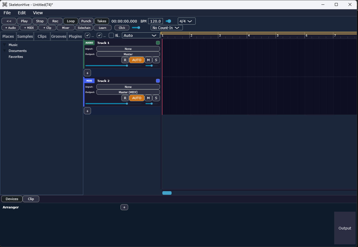
Task: Click Track 2 pan slider handle
Action: point(152,104)
